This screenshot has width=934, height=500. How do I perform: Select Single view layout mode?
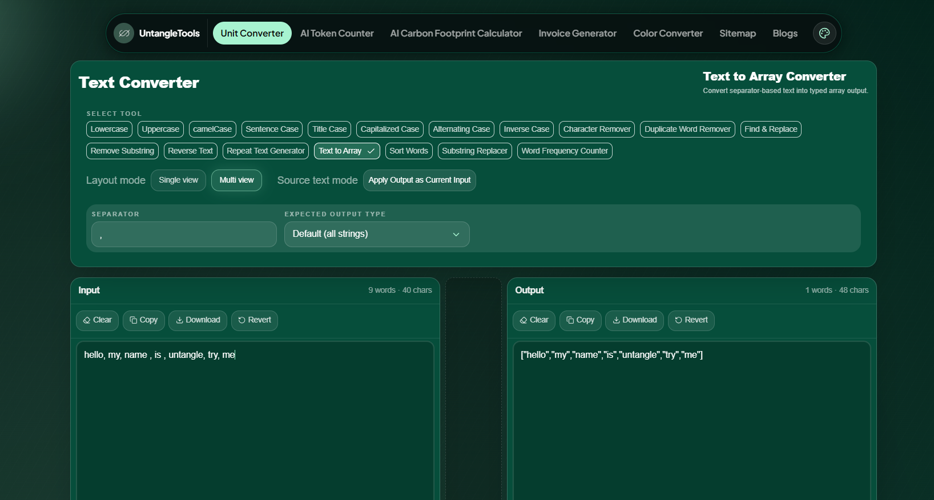(x=178, y=180)
